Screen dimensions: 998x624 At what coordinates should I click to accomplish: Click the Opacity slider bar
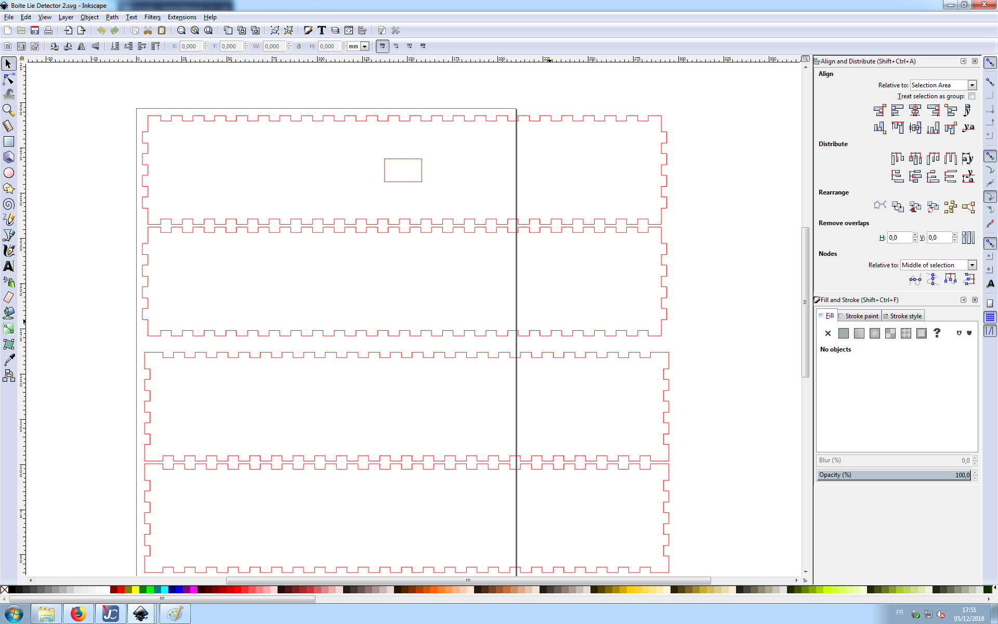click(x=894, y=475)
